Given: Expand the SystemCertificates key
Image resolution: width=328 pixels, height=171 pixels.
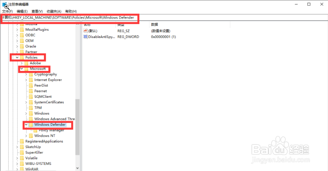Looking at the screenshot, I should [x=26, y=102].
